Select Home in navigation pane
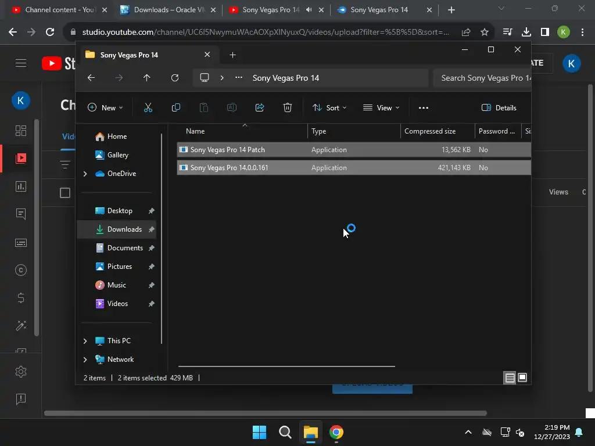 (116, 136)
